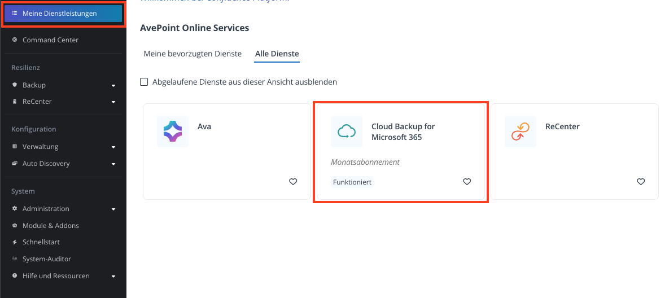Check 'Abgelaufene Dienste ausblenden' checkbox

pyautogui.click(x=144, y=81)
